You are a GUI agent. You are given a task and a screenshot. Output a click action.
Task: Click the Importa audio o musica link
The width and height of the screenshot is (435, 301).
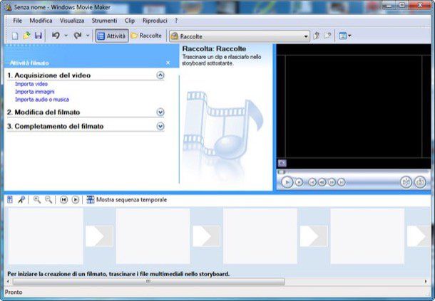(42, 100)
